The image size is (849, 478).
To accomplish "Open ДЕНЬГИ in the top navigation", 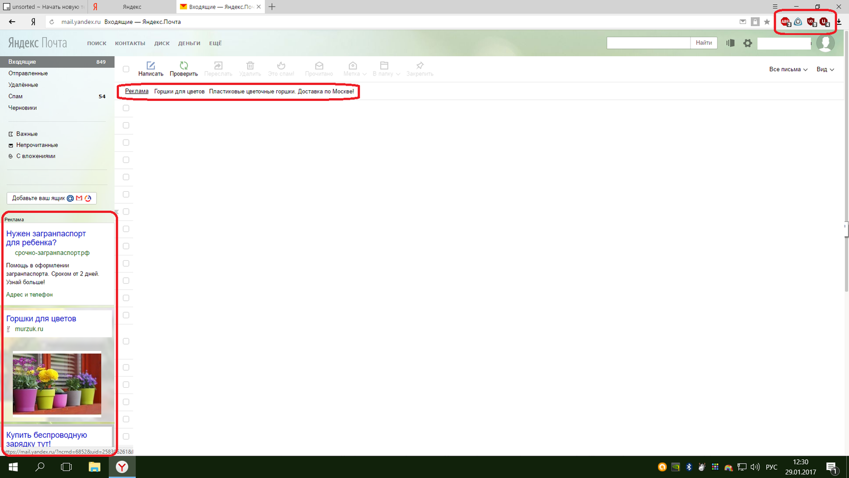I will (x=189, y=44).
